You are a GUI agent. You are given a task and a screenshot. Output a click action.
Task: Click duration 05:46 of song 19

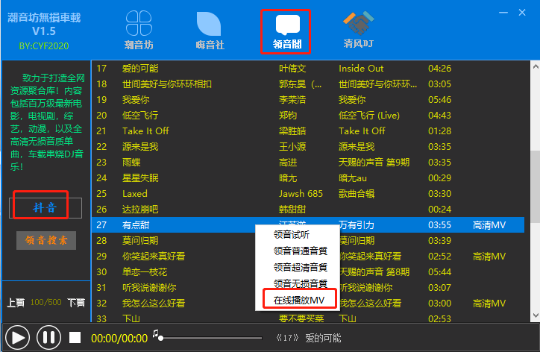(439, 99)
